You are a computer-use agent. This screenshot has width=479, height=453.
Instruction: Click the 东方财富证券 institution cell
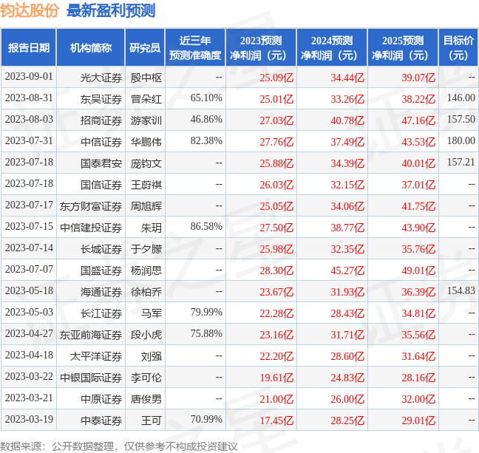click(91, 206)
